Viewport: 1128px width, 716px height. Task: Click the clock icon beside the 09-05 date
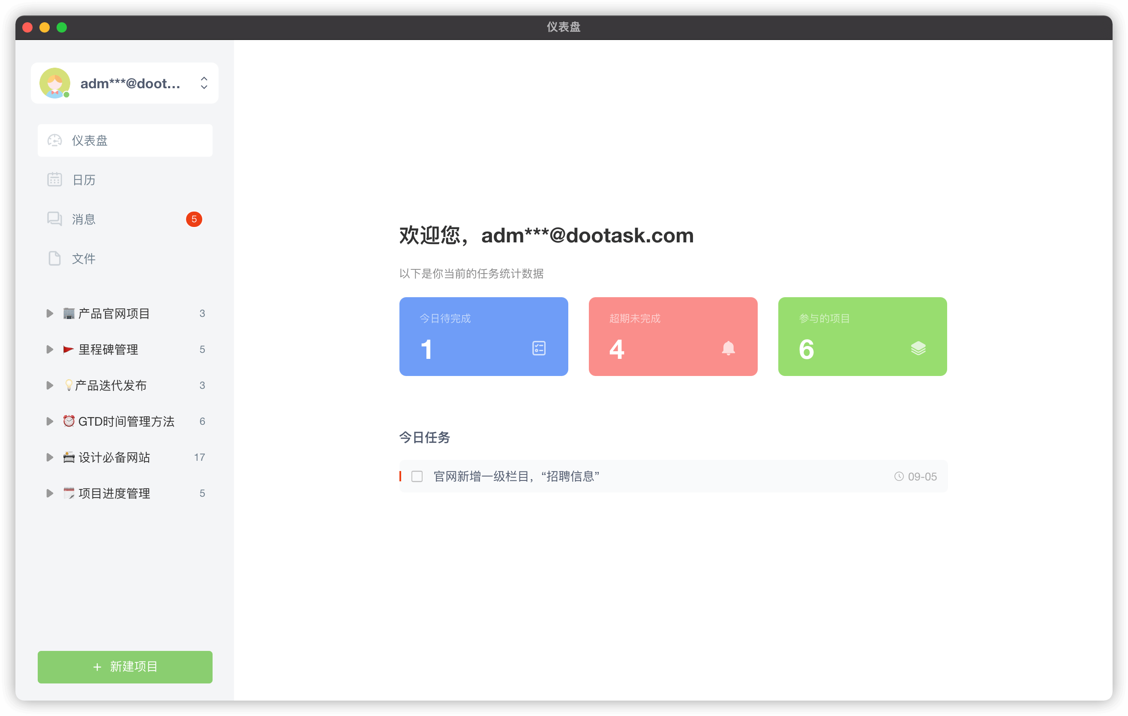[x=898, y=476]
